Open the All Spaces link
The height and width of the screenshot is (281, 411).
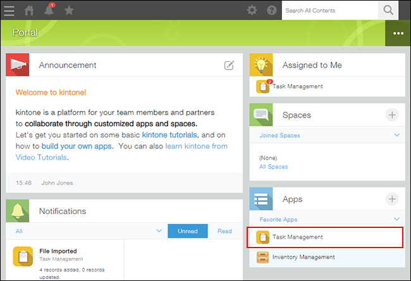pyautogui.click(x=273, y=167)
